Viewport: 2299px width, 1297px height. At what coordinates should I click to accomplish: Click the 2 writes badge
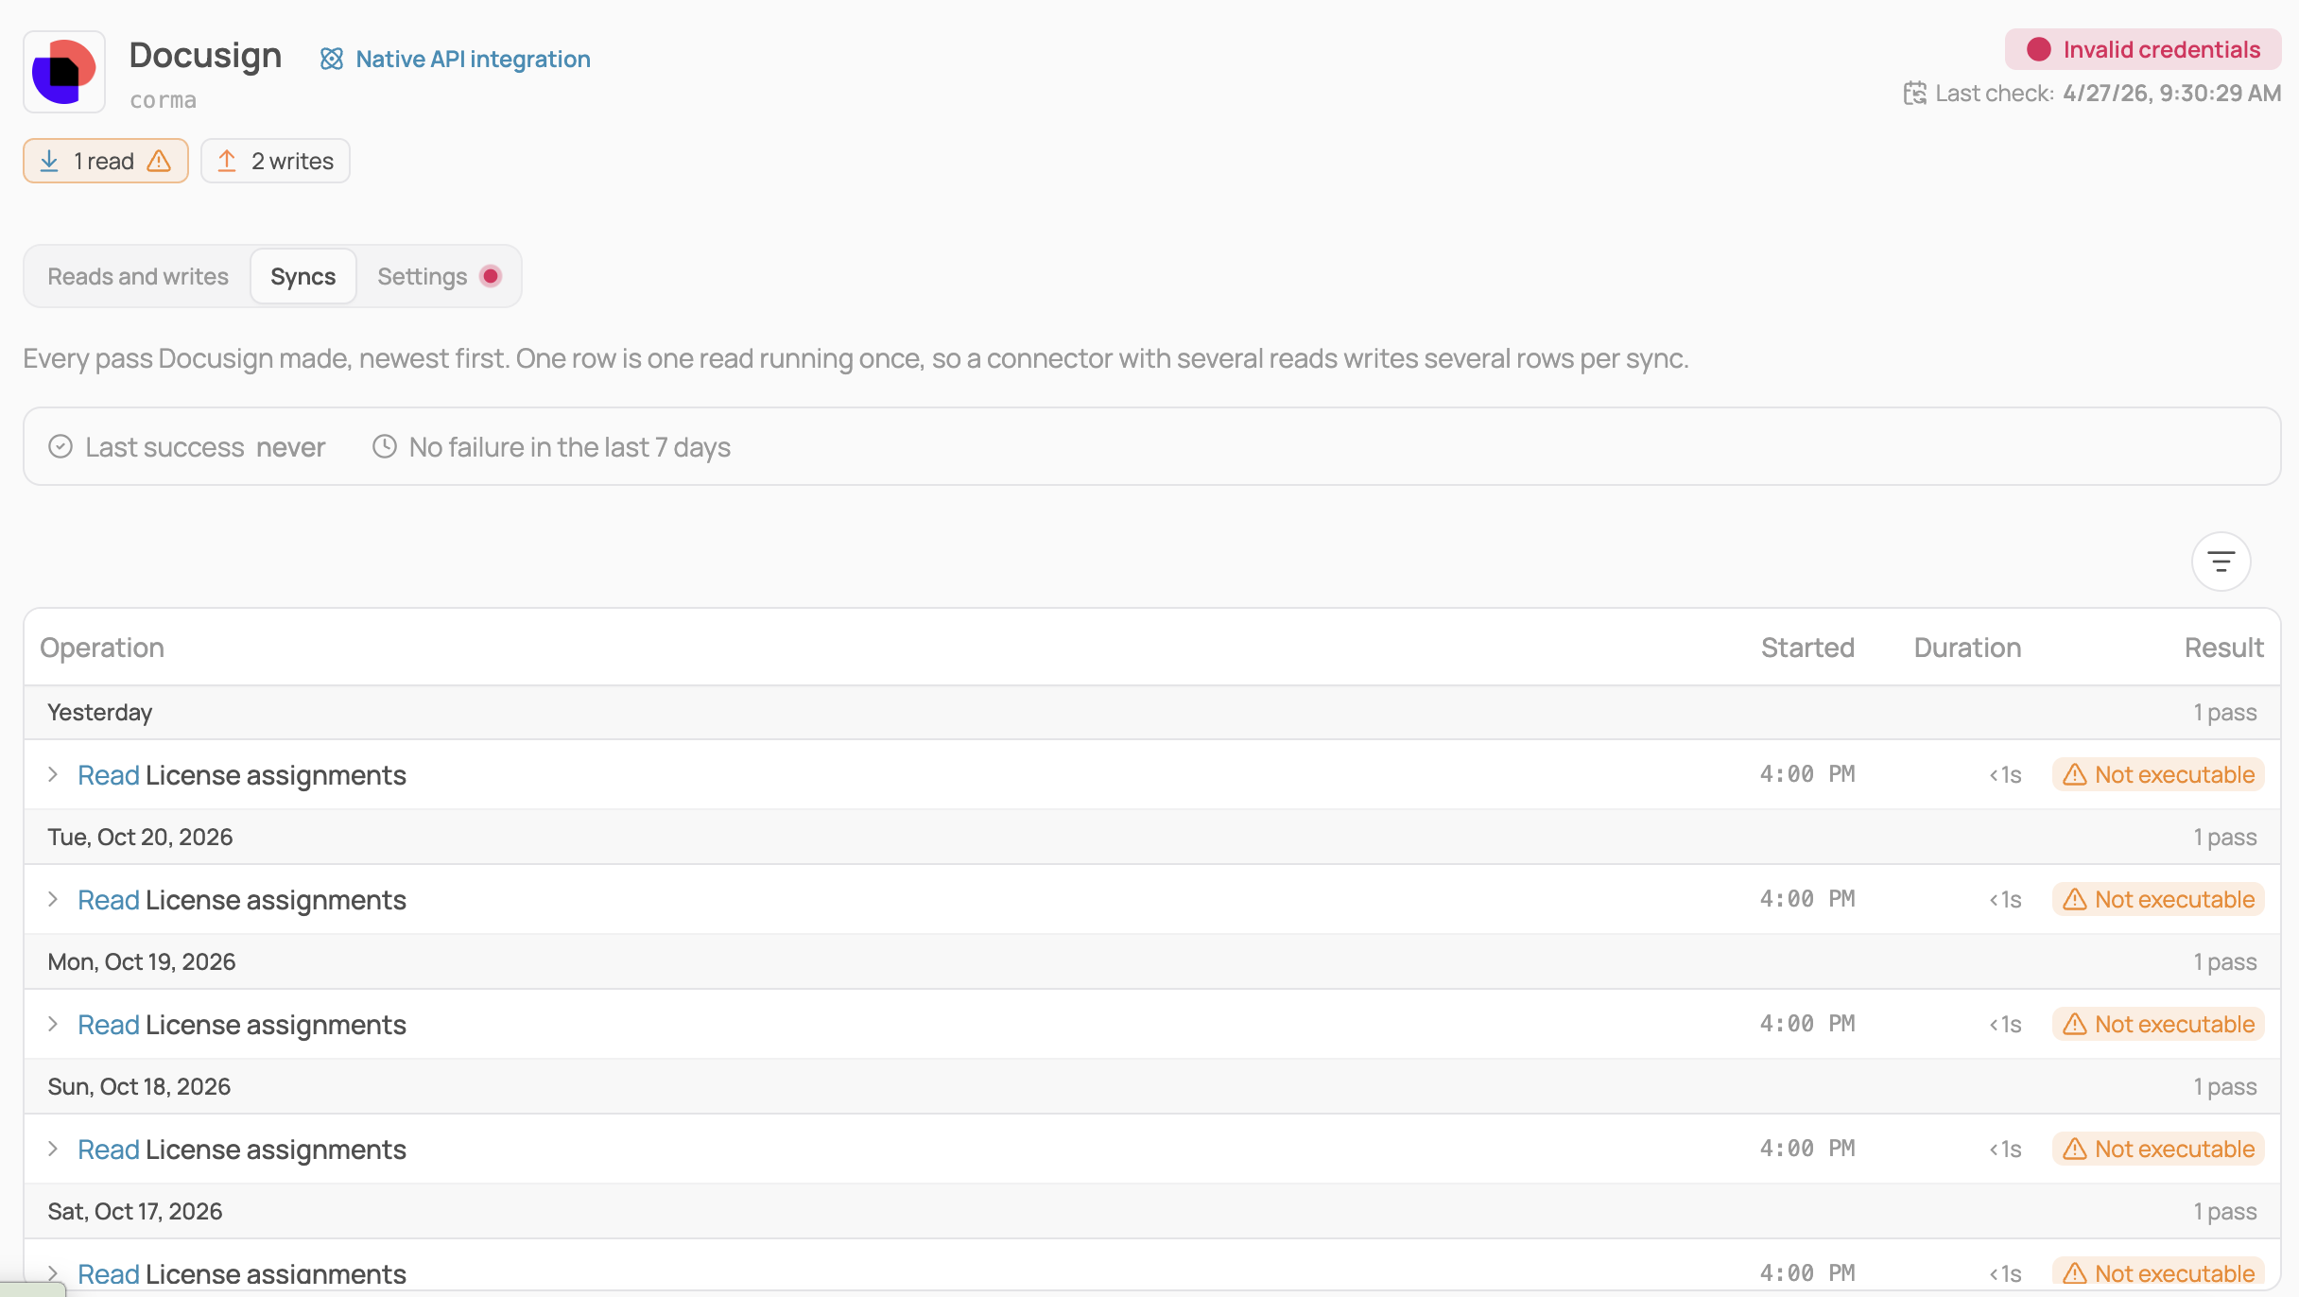pos(275,161)
